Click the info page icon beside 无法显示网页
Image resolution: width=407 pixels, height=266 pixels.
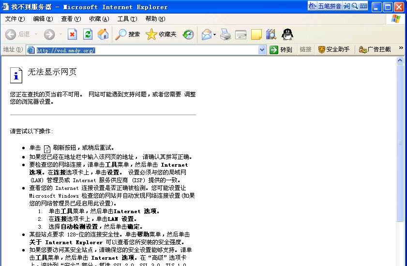pos(16,75)
